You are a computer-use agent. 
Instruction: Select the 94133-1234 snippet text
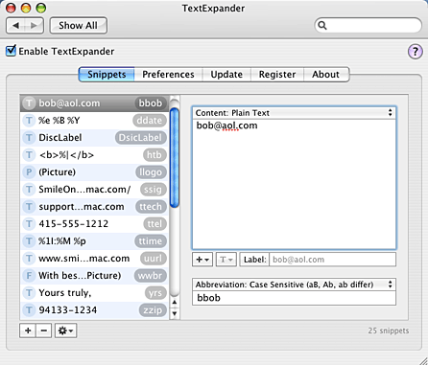[x=68, y=310]
